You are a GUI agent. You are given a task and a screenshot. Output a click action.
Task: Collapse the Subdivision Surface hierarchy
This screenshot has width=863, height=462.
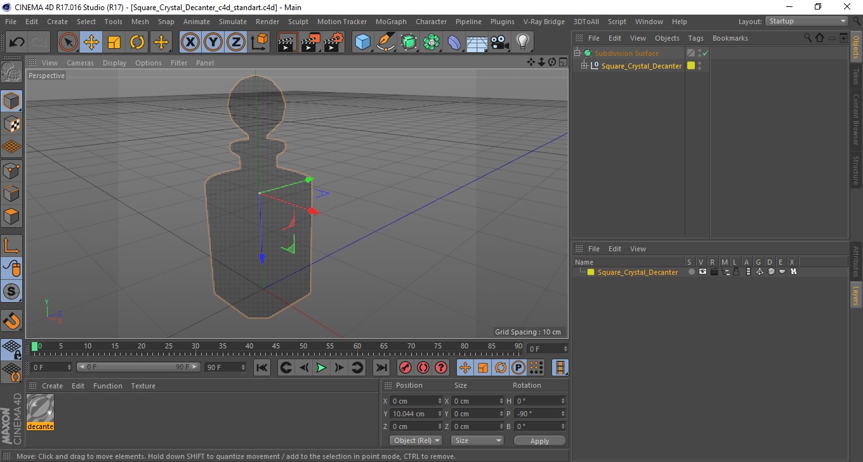tap(577, 53)
